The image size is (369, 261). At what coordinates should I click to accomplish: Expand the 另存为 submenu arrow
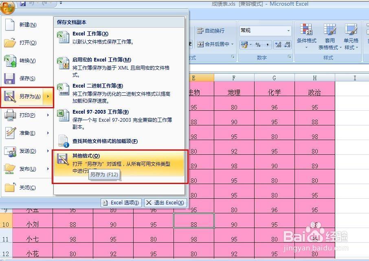(48, 97)
